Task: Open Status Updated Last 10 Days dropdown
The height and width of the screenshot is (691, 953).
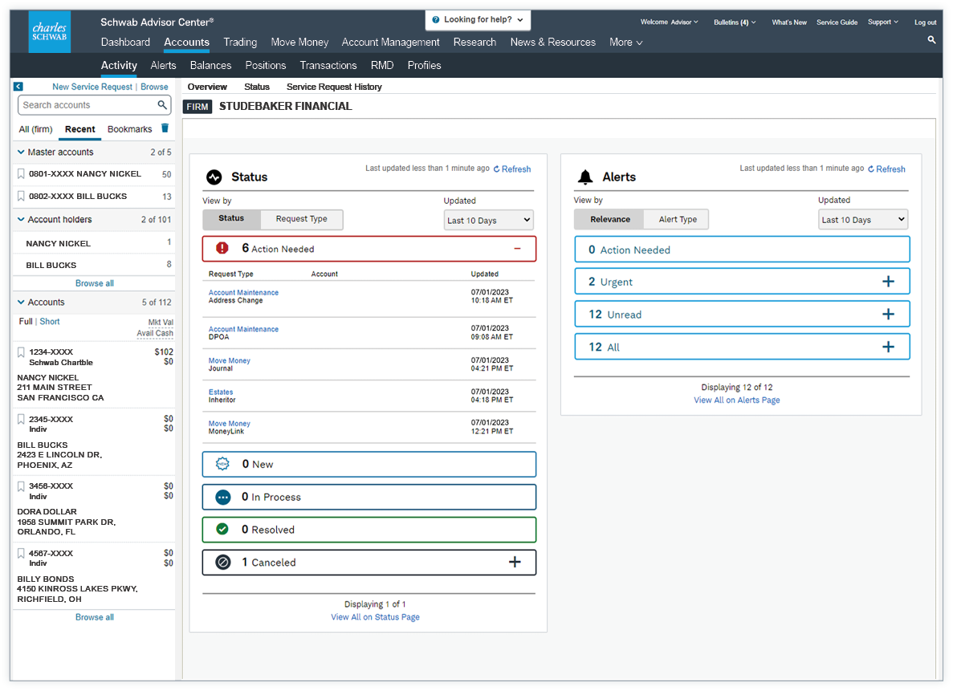Action: (x=489, y=220)
